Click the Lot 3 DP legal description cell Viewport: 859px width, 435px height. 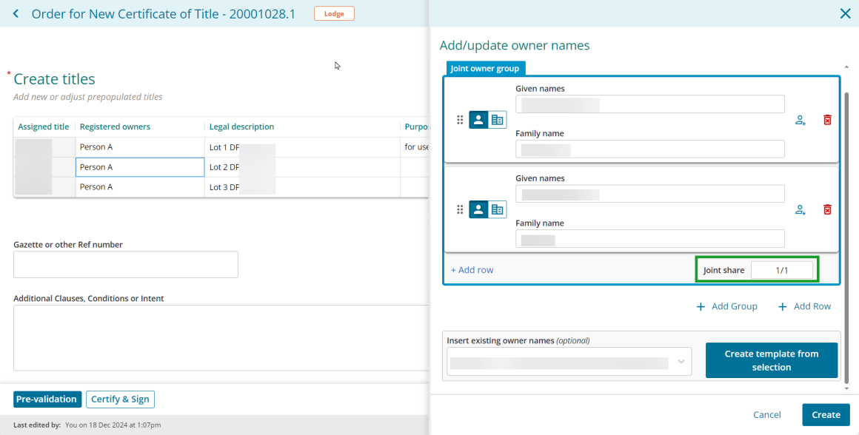[x=302, y=186]
